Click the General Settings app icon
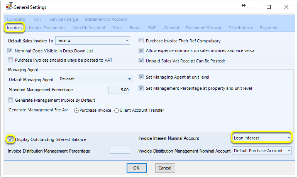Screen dimensions: 298x178 [x=9, y=6]
